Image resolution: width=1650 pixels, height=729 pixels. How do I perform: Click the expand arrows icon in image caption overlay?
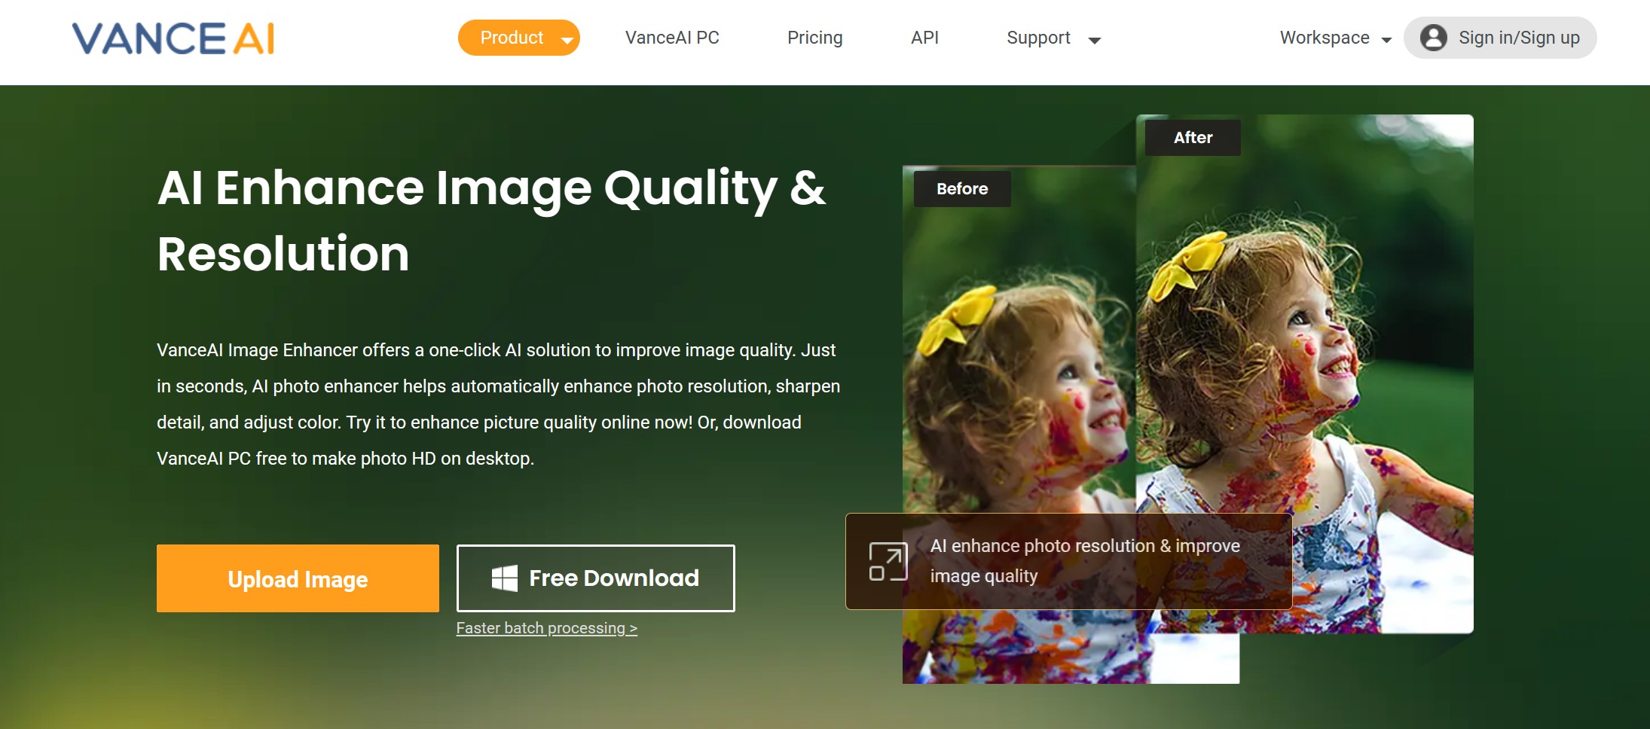[890, 560]
